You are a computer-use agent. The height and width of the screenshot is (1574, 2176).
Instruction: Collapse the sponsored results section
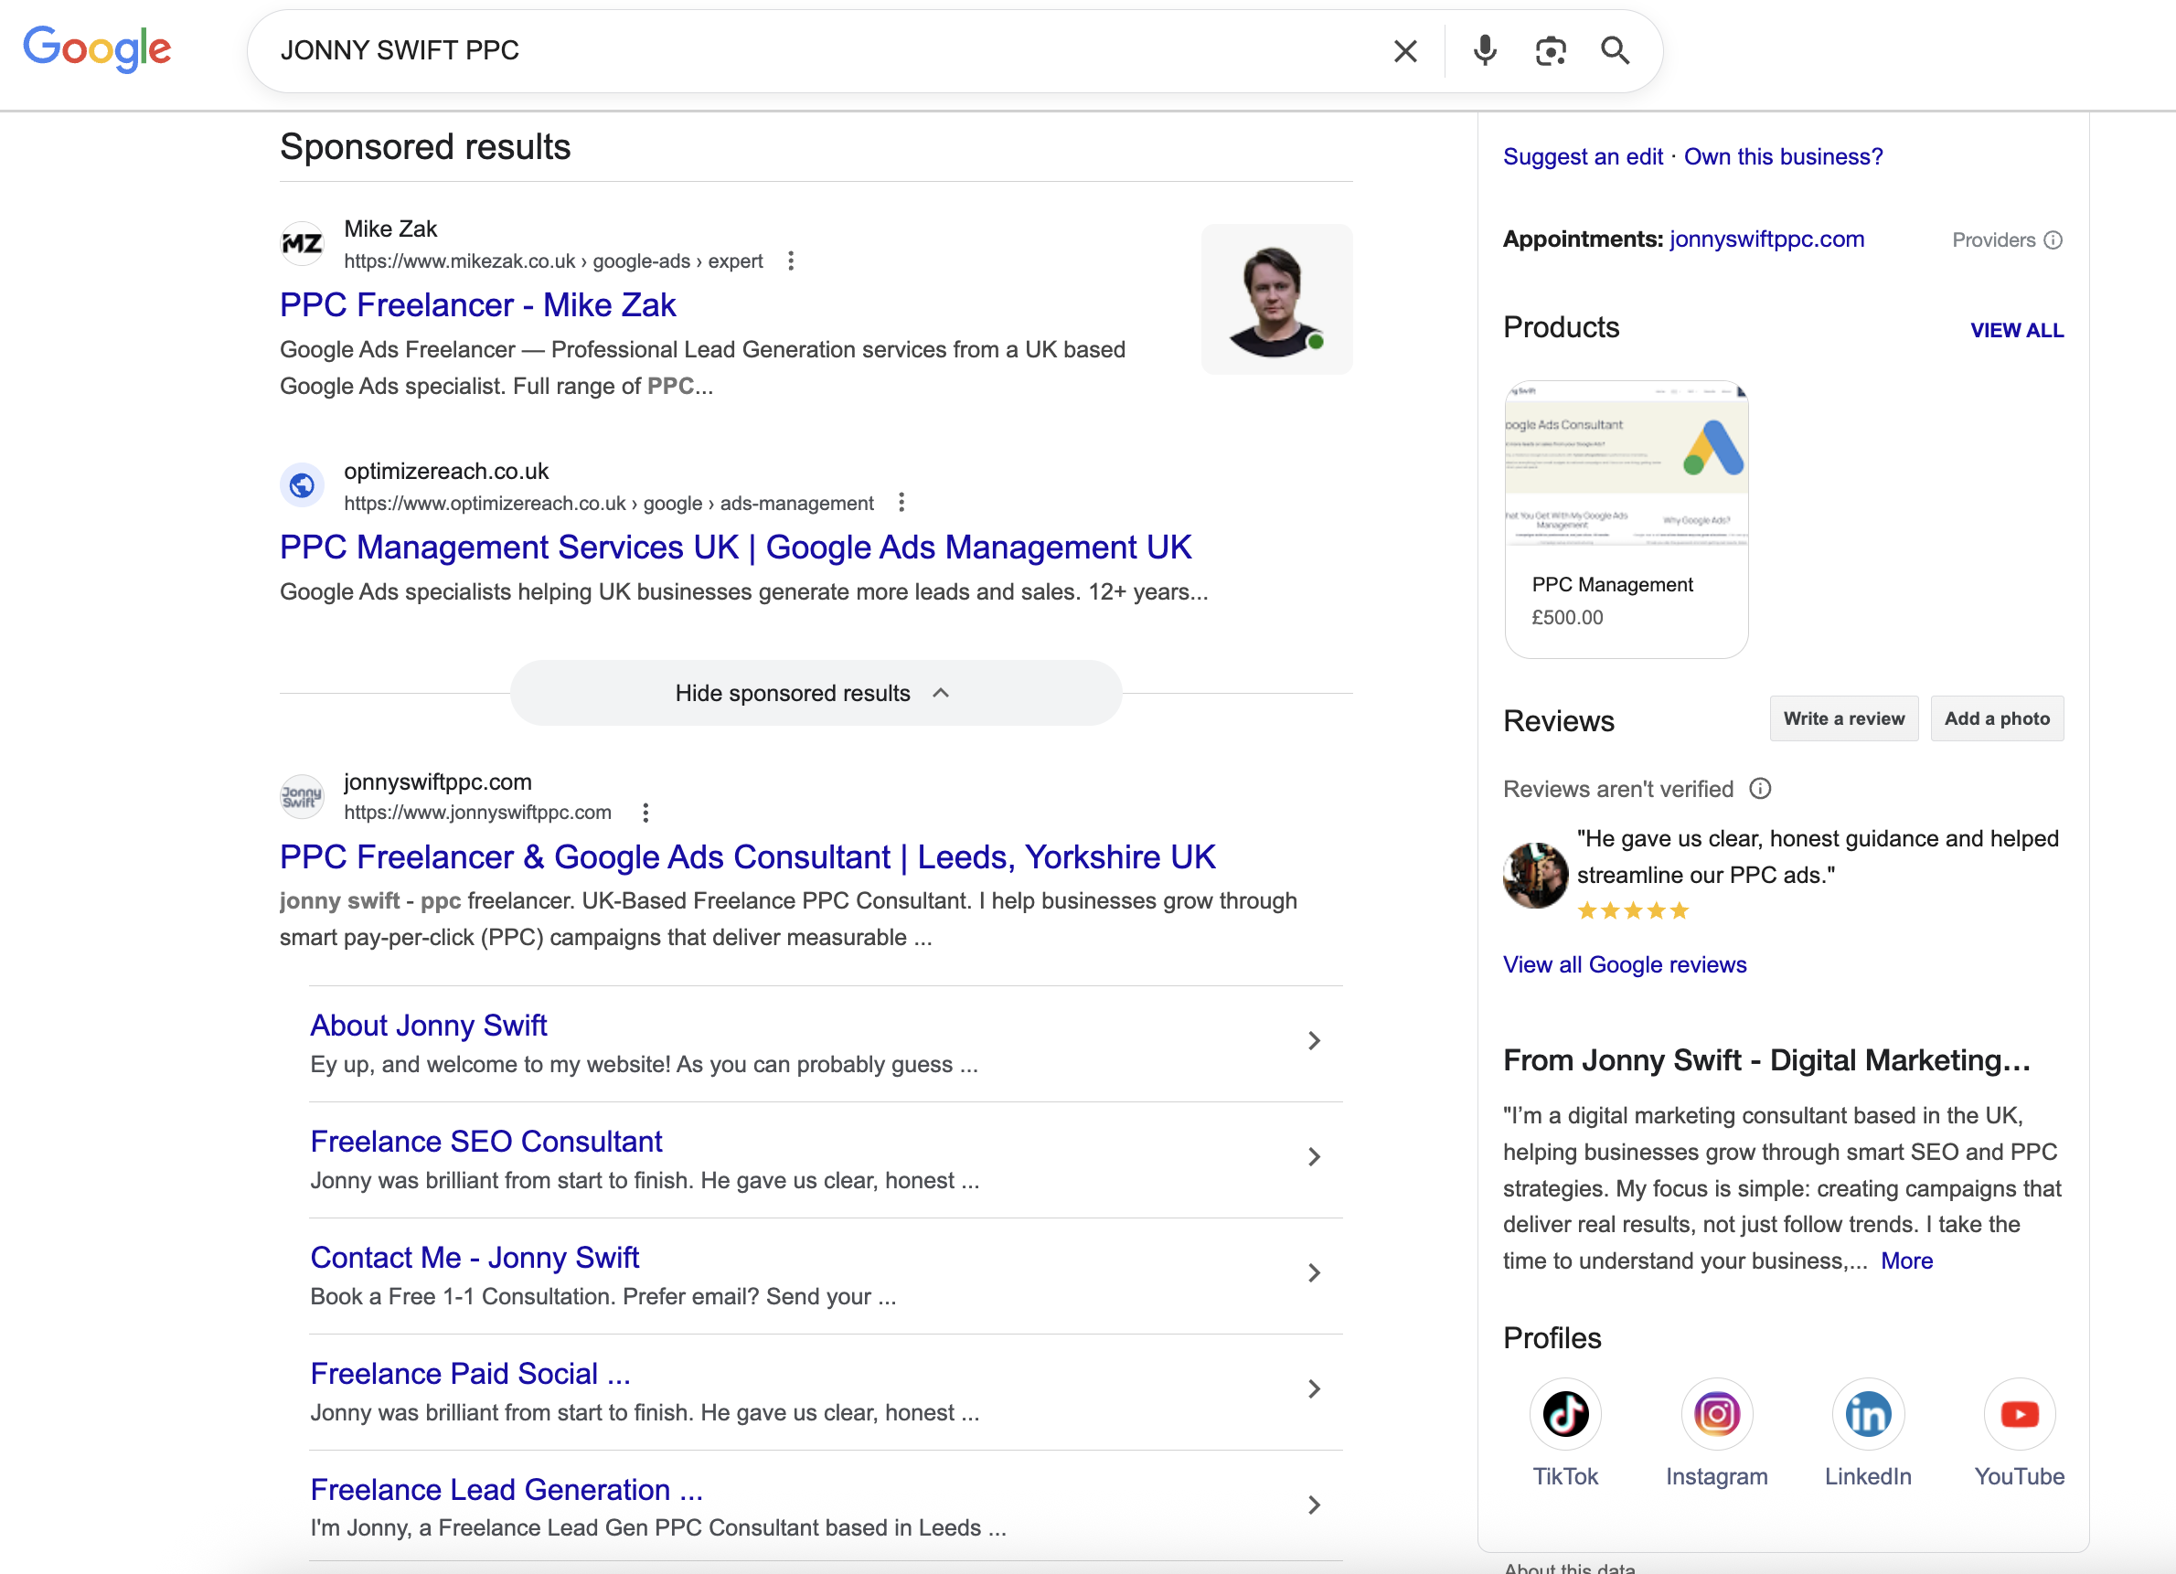814,693
